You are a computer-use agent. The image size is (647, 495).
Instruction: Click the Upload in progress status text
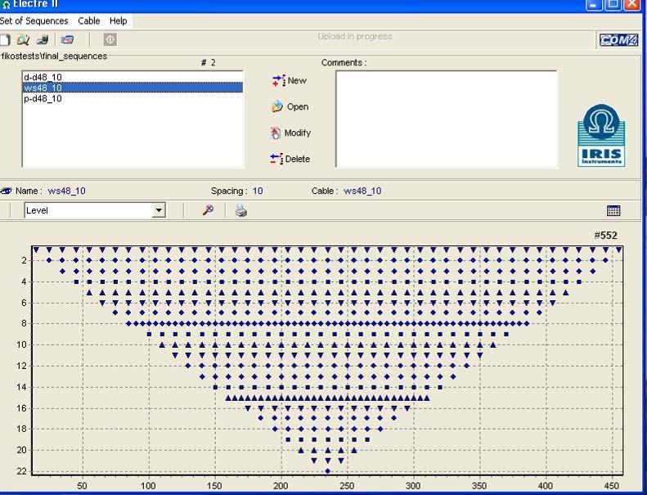coord(355,36)
